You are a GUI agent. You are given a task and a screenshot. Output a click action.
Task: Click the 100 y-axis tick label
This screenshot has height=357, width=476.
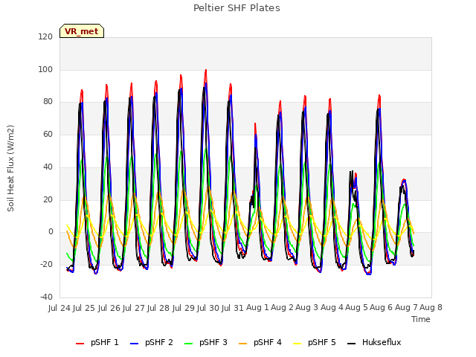45,69
